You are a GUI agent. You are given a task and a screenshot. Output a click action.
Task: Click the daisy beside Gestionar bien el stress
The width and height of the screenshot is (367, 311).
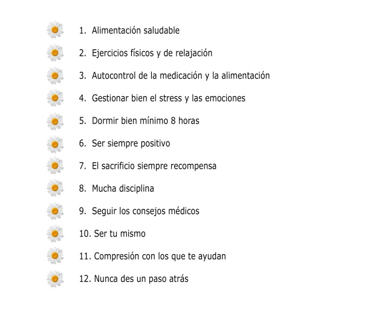(x=55, y=98)
